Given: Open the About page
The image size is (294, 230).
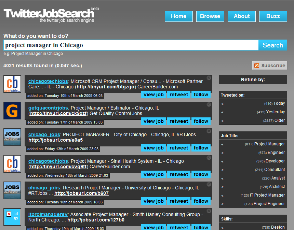Looking at the screenshot, I should coord(242,16).
